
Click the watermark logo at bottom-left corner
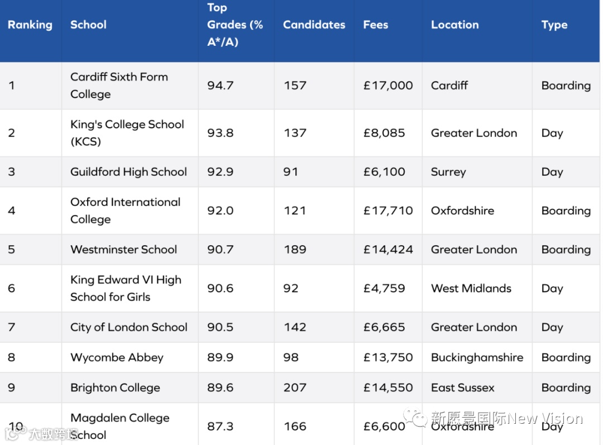[x=16, y=433]
